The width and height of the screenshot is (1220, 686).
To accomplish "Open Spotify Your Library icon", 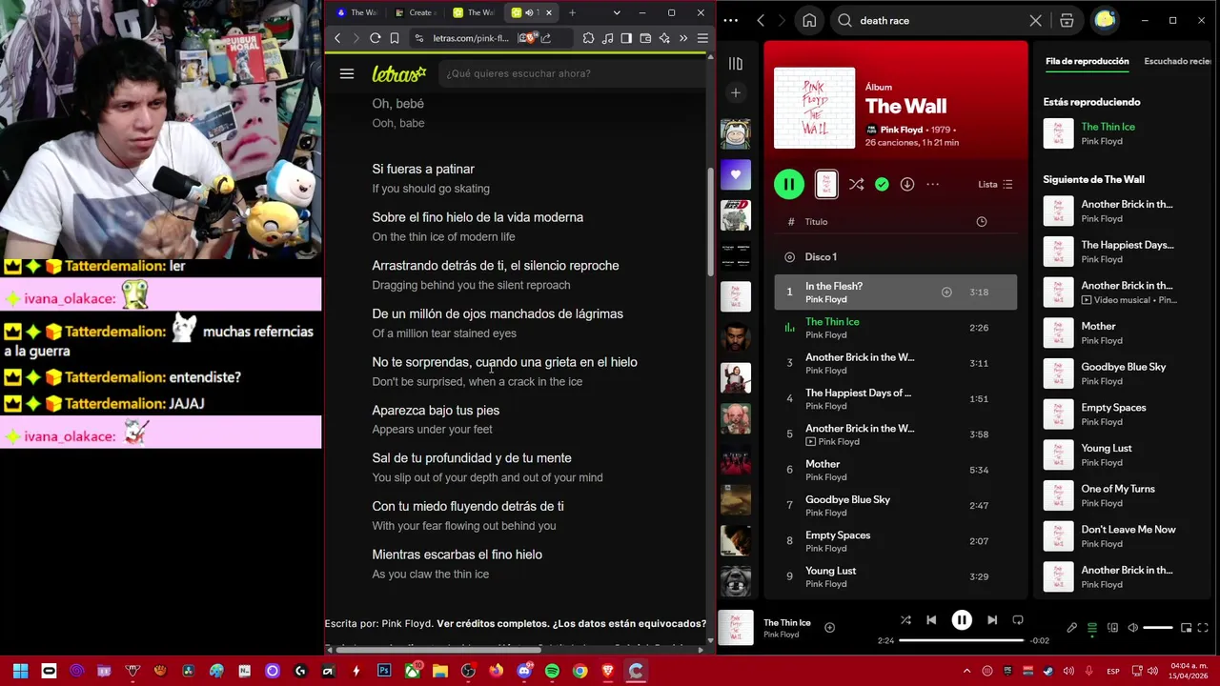I will tap(735, 64).
